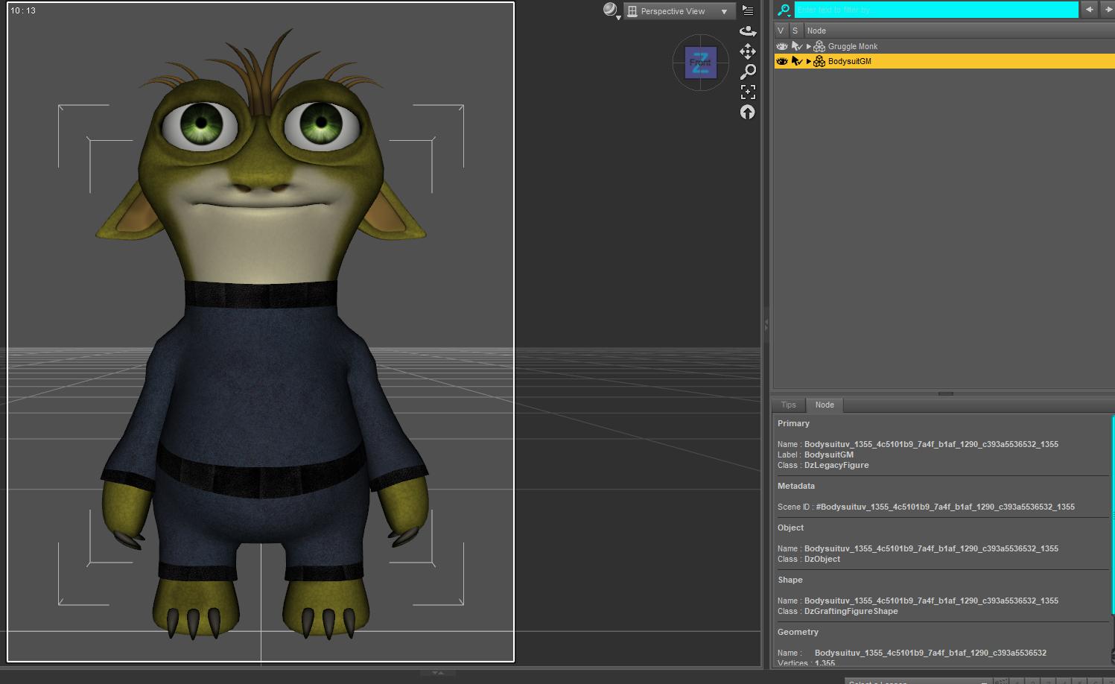Click the previous filter arrow button

click(1090, 10)
